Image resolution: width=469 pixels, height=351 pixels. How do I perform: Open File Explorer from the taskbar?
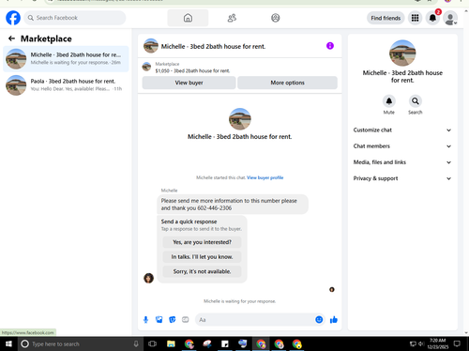click(171, 344)
